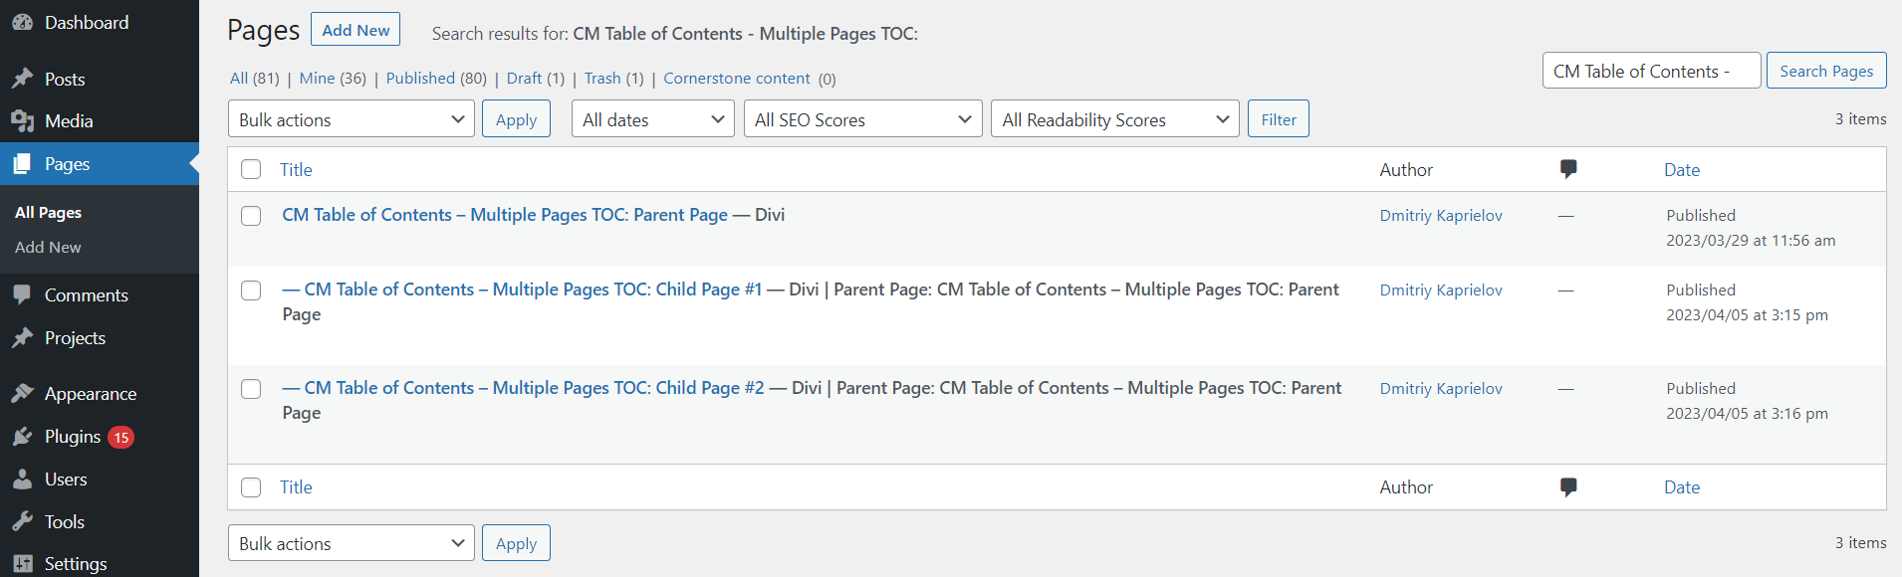The width and height of the screenshot is (1902, 577).
Task: Click the top Apply button
Action: pos(516,119)
